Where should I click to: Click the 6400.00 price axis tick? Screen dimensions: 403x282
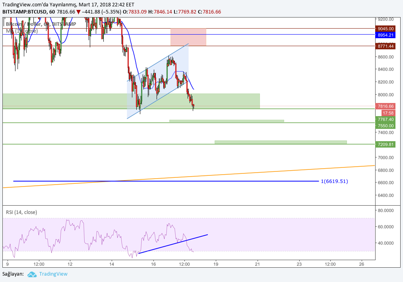coord(386,195)
